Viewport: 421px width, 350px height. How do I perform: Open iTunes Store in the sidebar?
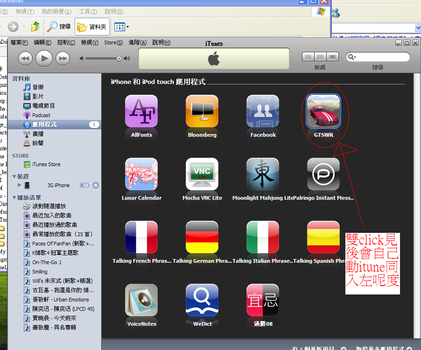[x=46, y=164]
